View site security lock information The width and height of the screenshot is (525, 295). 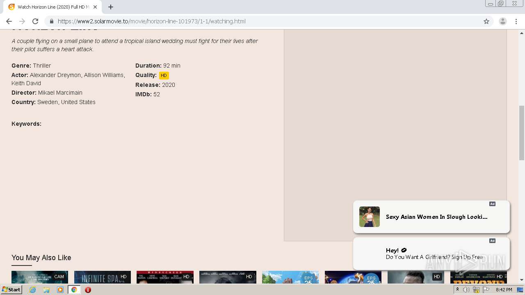(51, 21)
